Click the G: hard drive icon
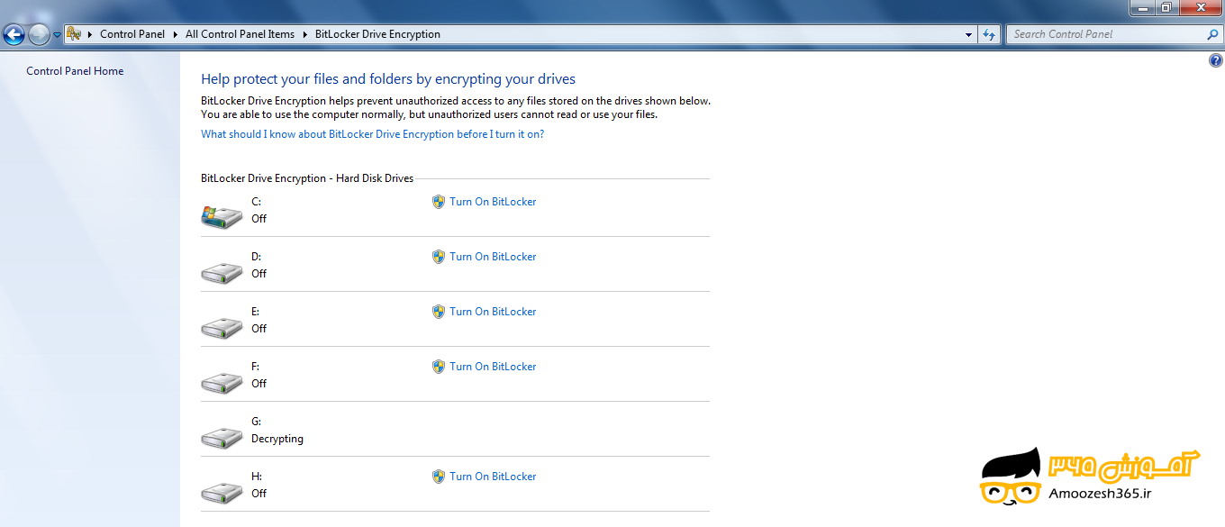 click(x=222, y=438)
